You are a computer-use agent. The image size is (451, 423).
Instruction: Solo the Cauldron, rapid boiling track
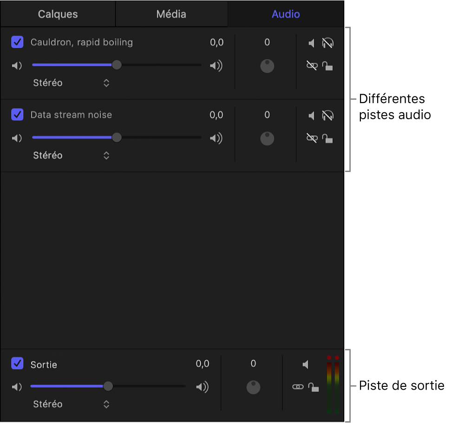point(327,43)
